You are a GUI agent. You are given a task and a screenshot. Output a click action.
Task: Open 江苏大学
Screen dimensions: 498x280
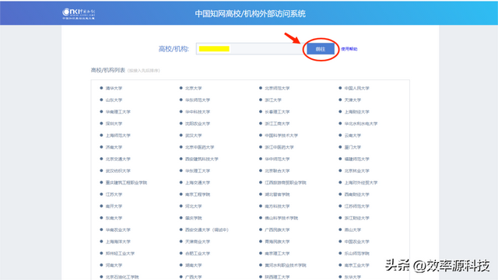114,194
